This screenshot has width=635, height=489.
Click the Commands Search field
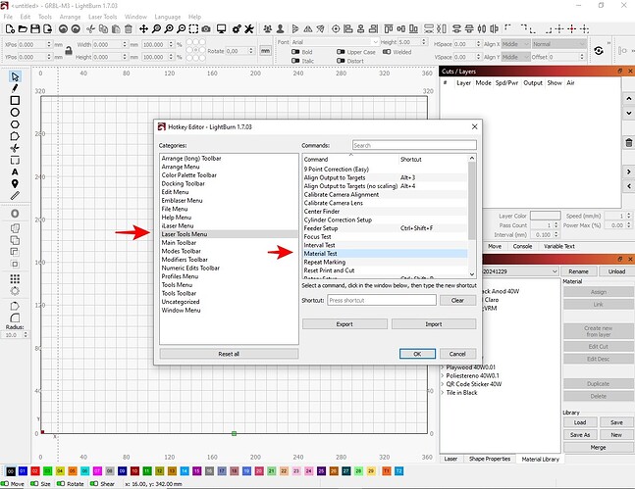[x=414, y=145]
